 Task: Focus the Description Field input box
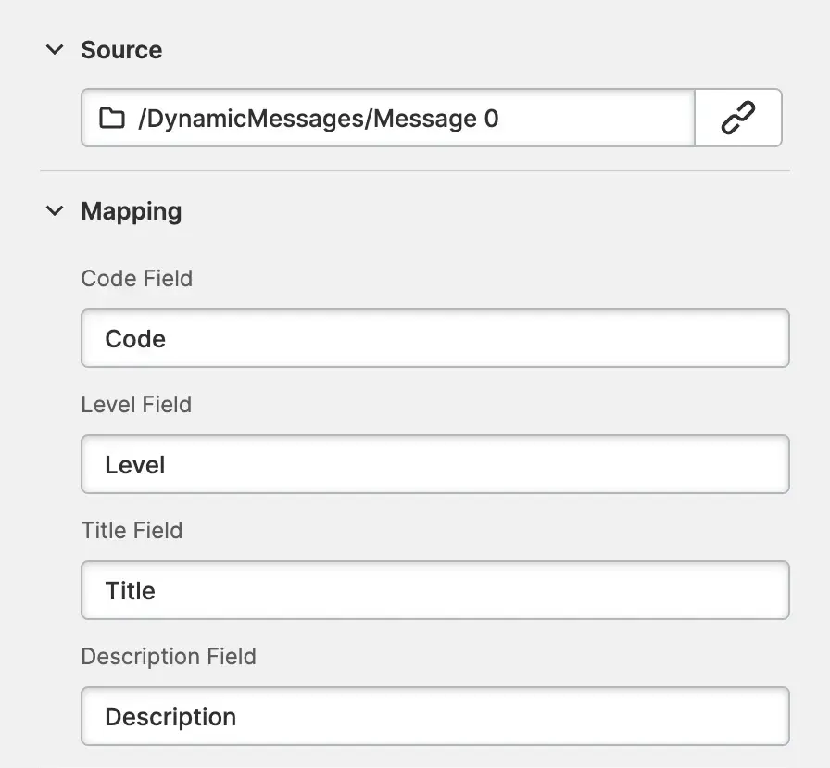[x=434, y=717]
